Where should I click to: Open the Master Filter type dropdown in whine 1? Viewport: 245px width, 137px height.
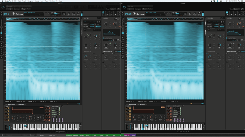[108, 40]
